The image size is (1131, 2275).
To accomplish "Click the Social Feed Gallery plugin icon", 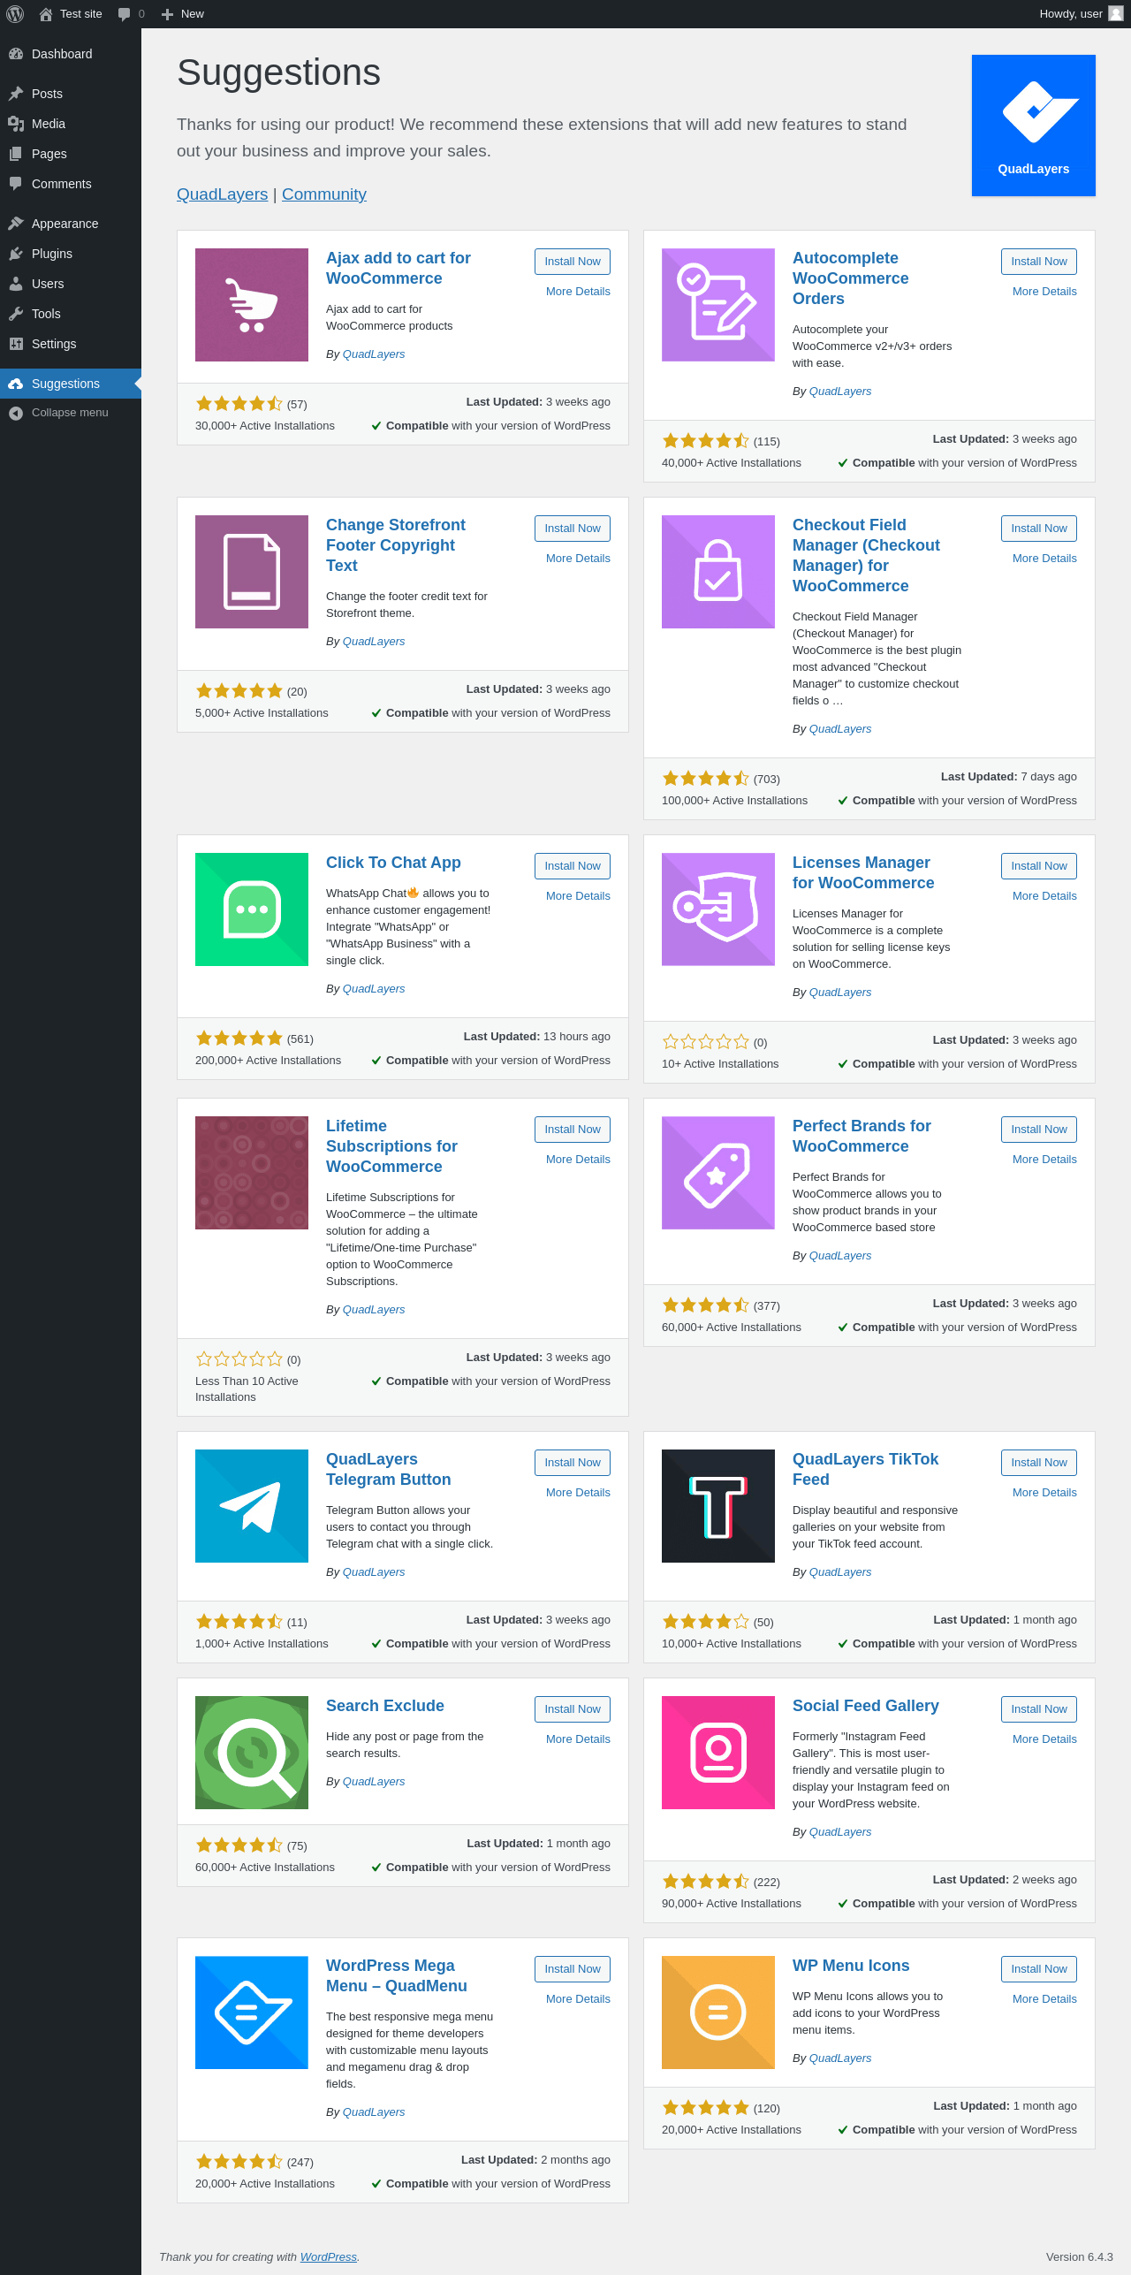I will click(x=718, y=1753).
